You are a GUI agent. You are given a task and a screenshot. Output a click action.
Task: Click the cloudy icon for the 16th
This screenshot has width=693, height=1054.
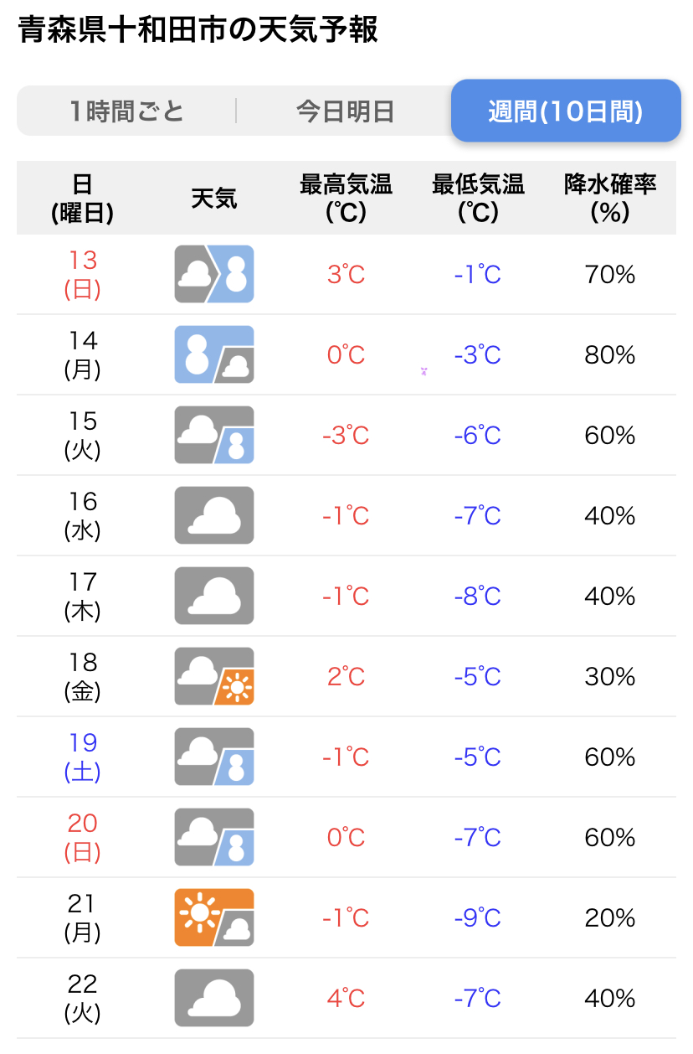click(x=214, y=515)
